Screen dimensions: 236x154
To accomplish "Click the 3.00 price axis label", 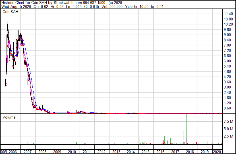I will pos(227,87).
